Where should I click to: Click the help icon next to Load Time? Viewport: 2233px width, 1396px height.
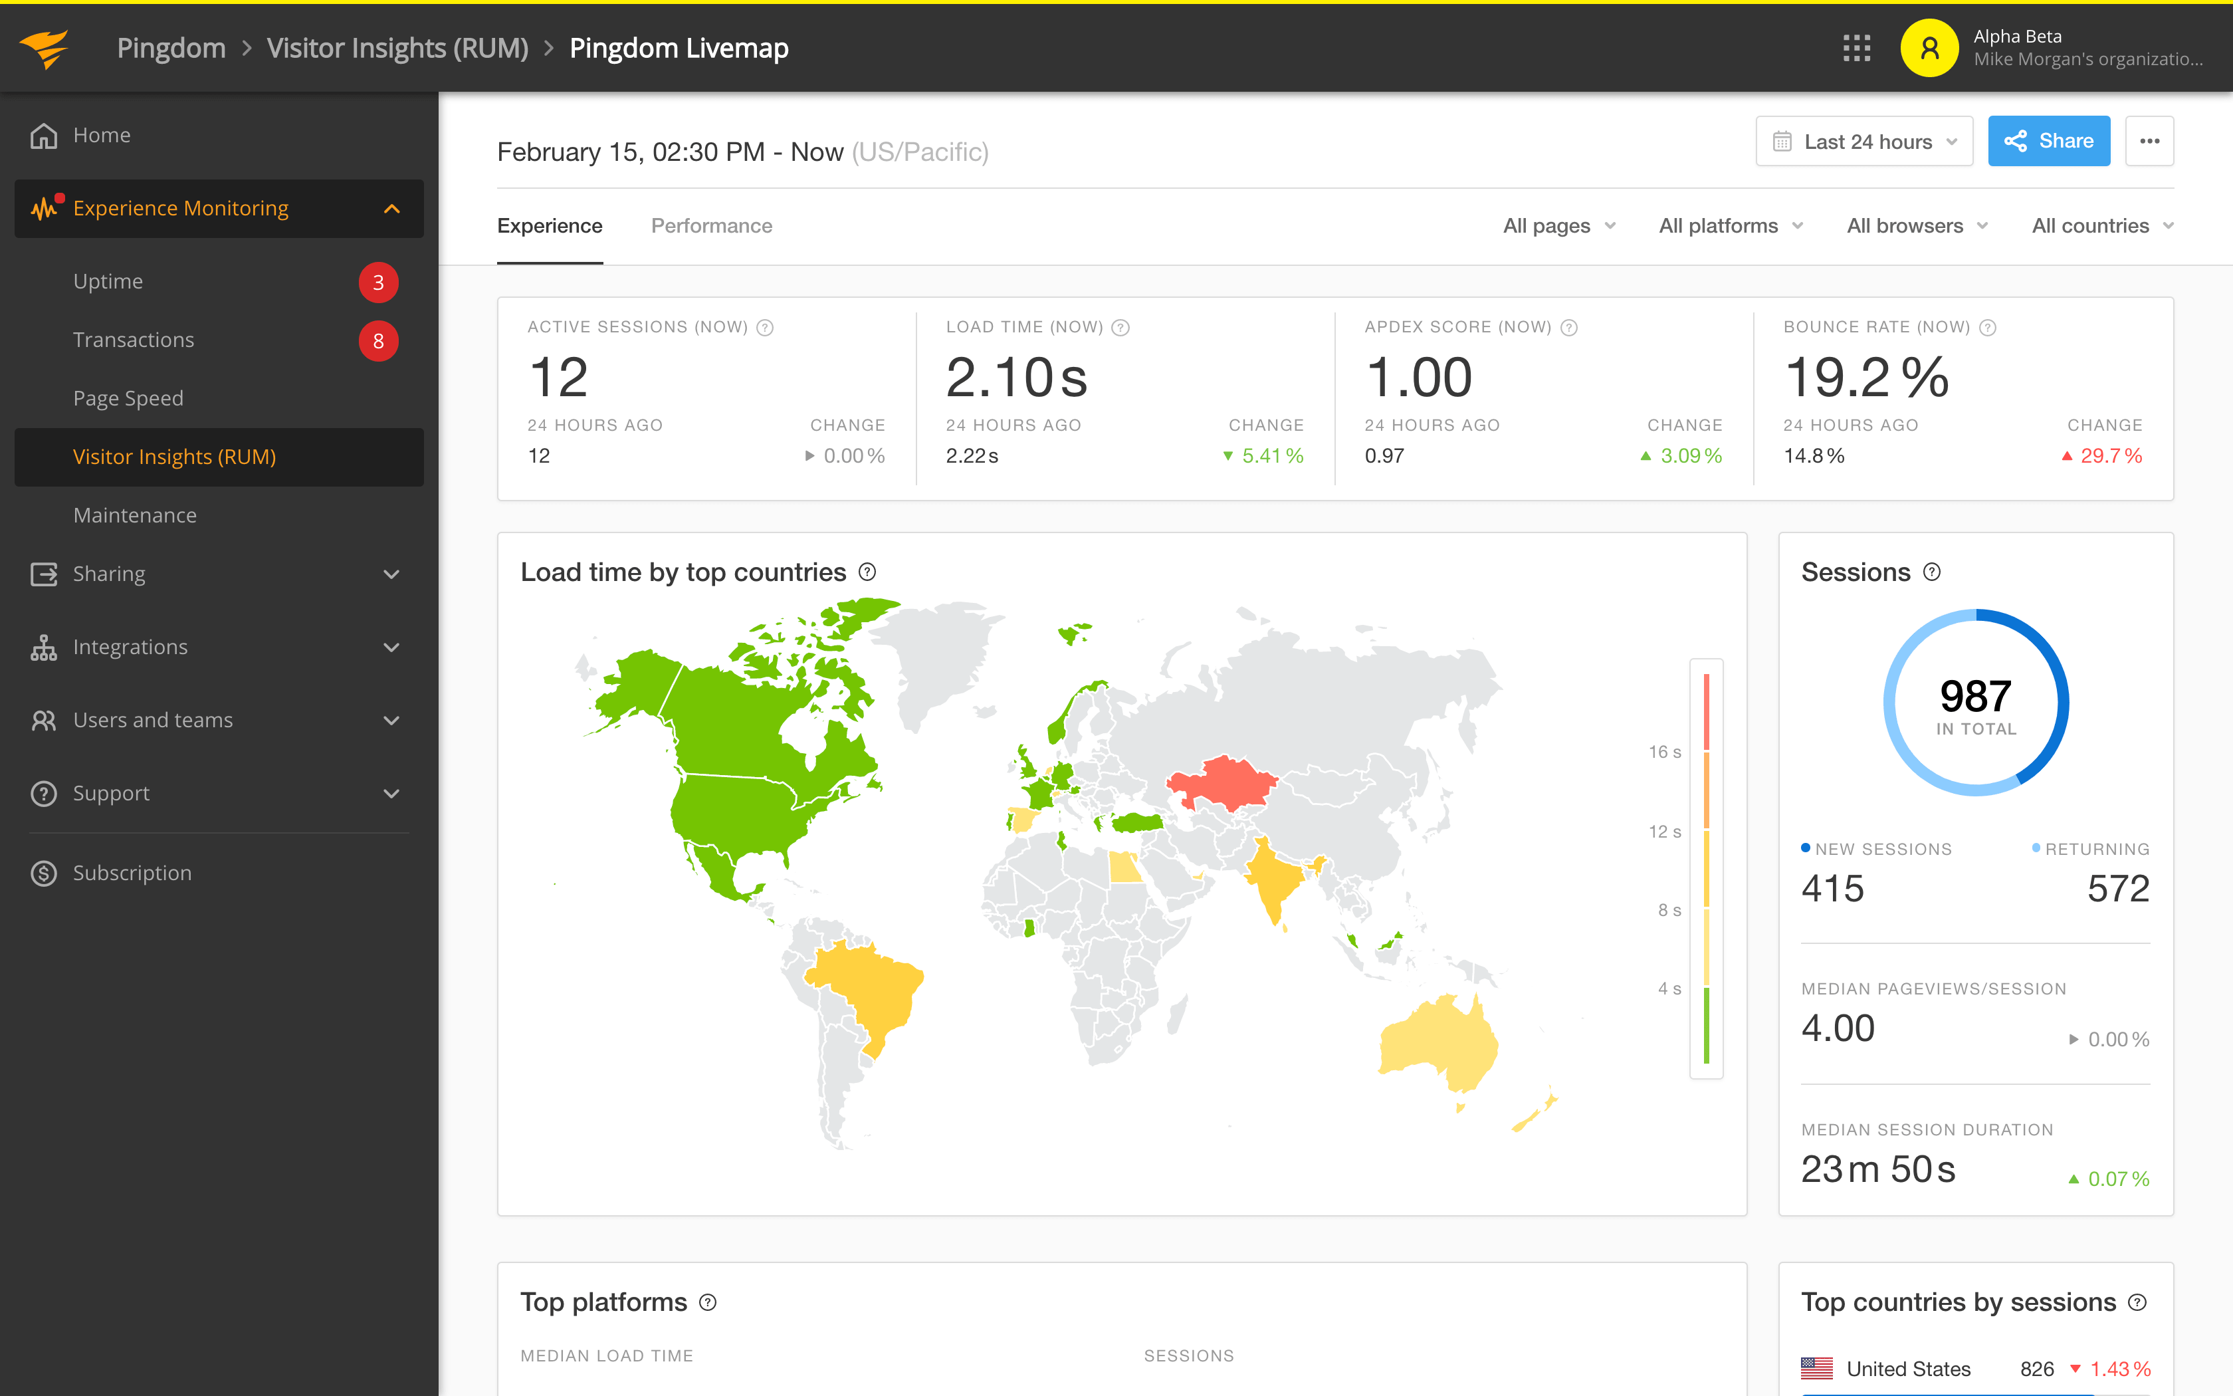[x=1120, y=328]
